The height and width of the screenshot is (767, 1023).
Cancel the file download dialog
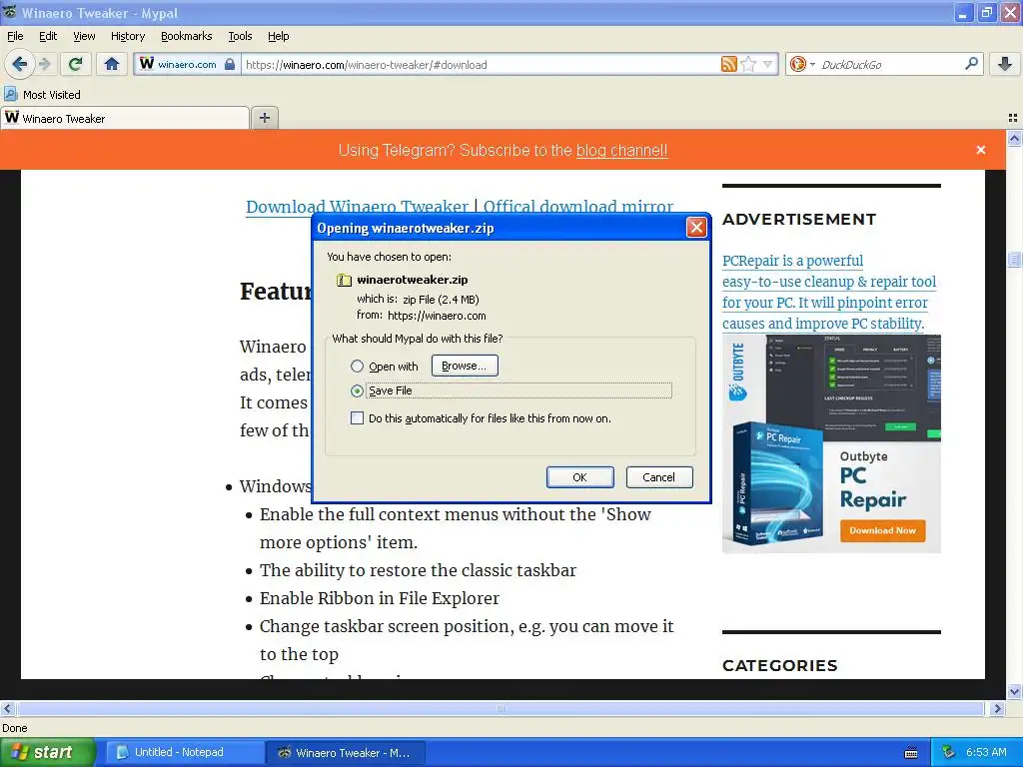(x=659, y=477)
